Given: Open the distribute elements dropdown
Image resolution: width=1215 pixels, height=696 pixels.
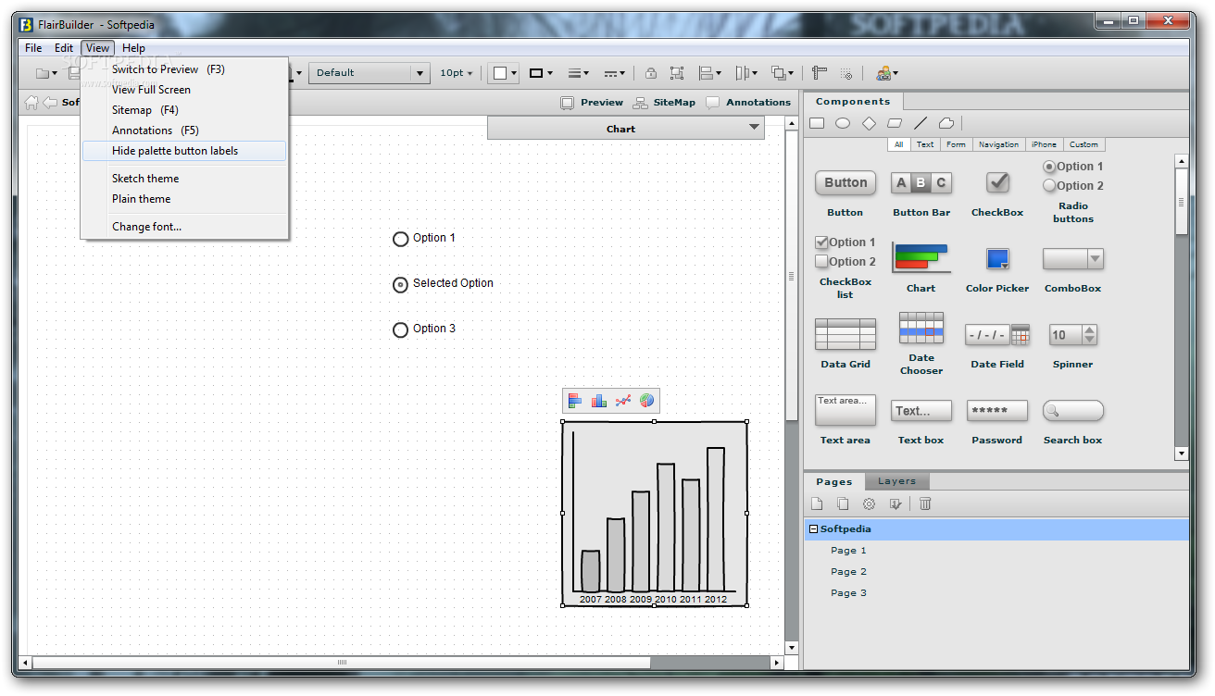Looking at the screenshot, I should [746, 73].
